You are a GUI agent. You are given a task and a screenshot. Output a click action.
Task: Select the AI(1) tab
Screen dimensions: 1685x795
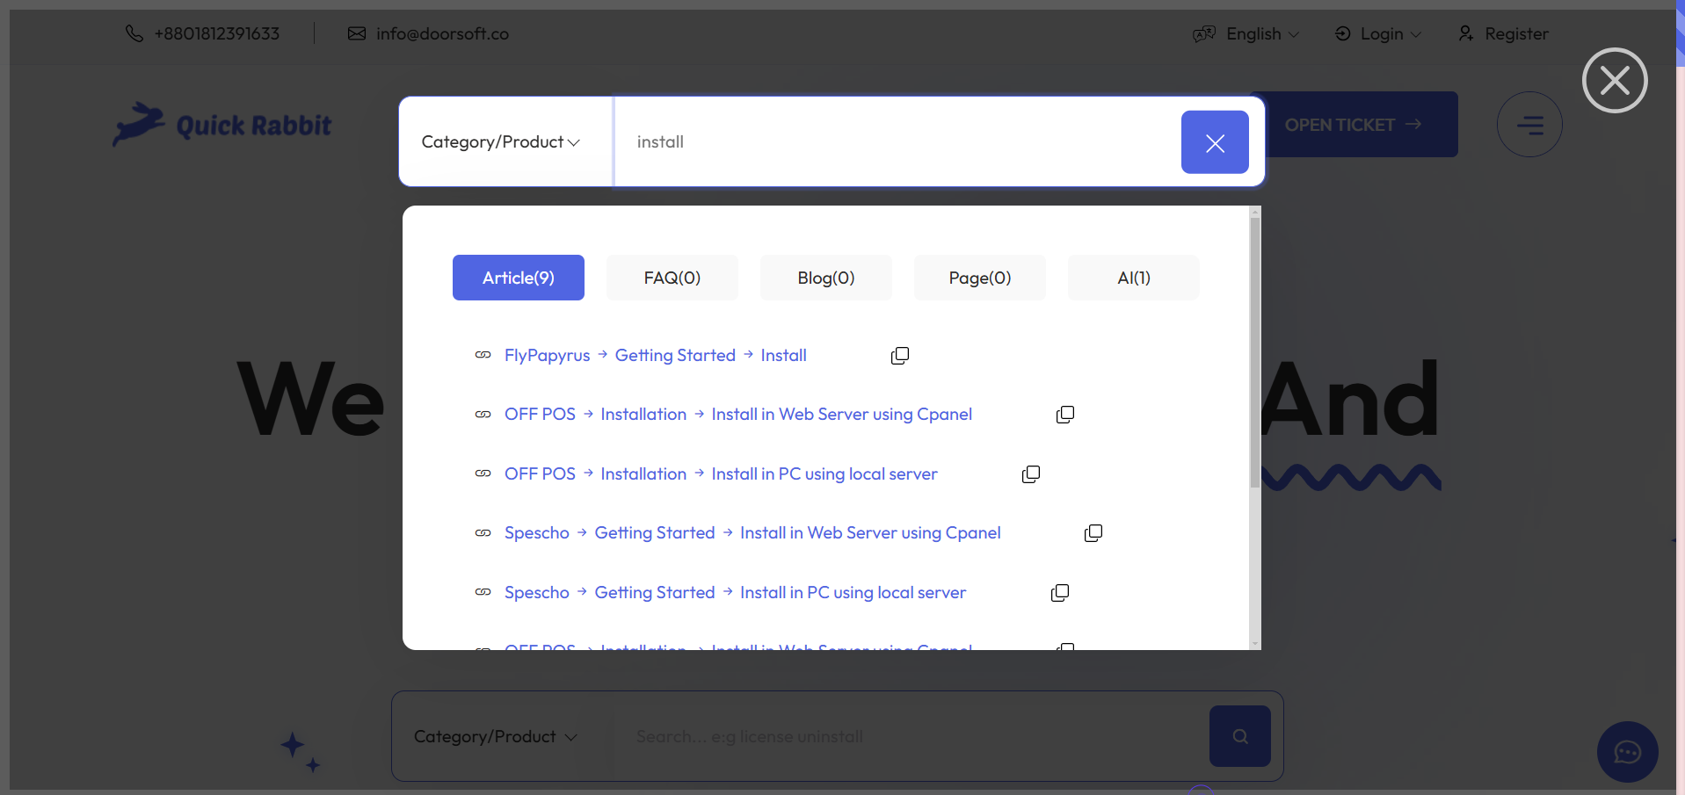click(x=1133, y=277)
